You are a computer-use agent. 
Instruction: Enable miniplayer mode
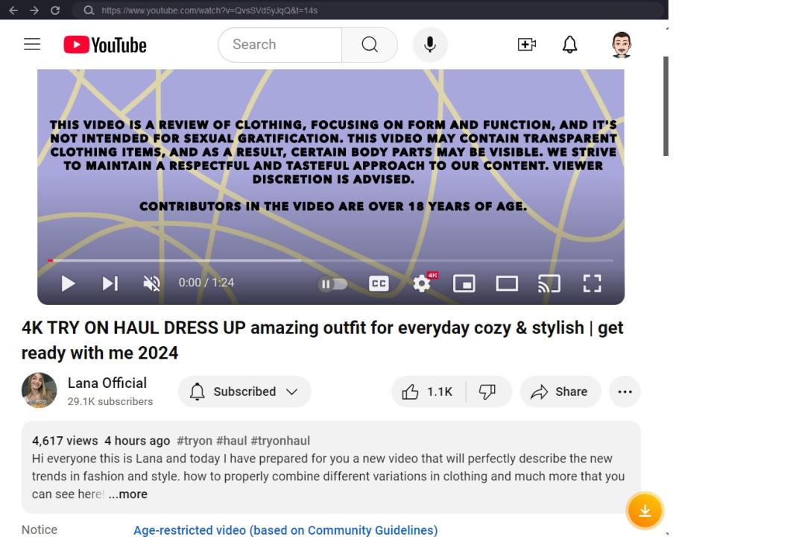pyautogui.click(x=464, y=283)
